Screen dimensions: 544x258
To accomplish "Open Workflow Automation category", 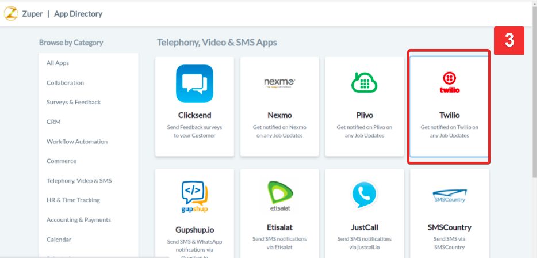I will pyautogui.click(x=77, y=142).
